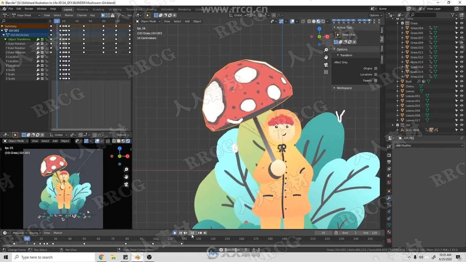Image resolution: width=466 pixels, height=262 pixels.
Task: Click the Dope Sheet channel search field
Action: (24, 21)
